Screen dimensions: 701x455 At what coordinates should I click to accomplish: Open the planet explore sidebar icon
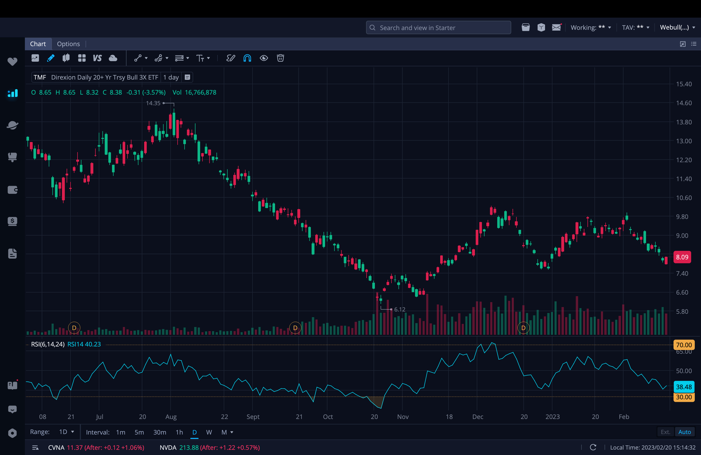point(12,125)
